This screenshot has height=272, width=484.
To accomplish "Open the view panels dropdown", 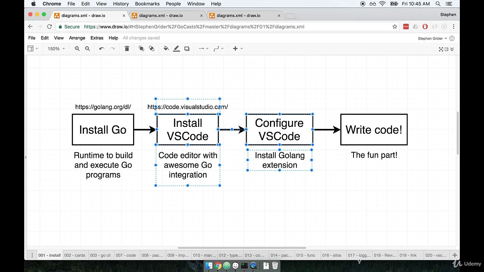I will [x=33, y=49].
